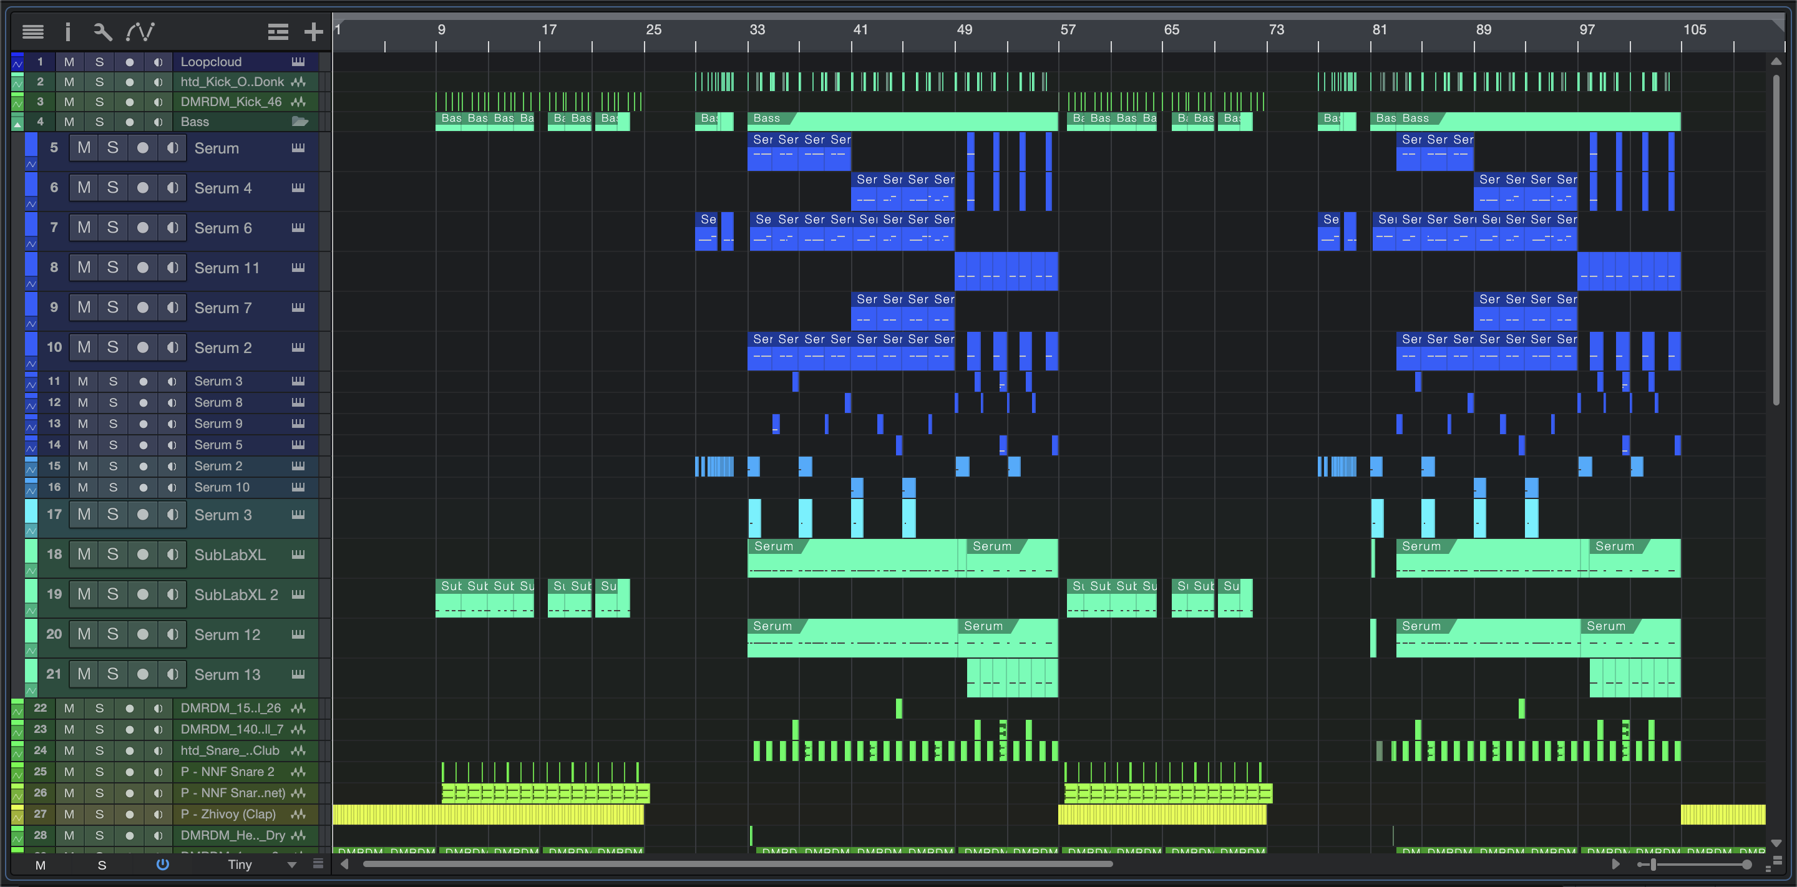Open the track list hamburger icon

click(33, 31)
